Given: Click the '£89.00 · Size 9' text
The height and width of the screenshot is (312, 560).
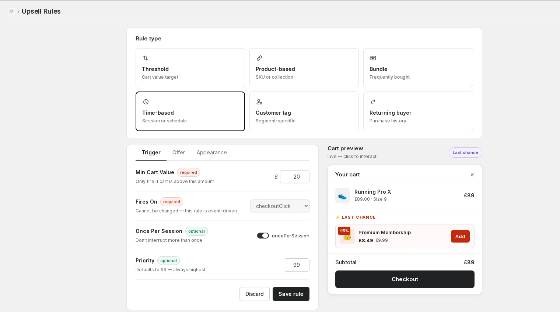Looking at the screenshot, I should pyautogui.click(x=371, y=199).
